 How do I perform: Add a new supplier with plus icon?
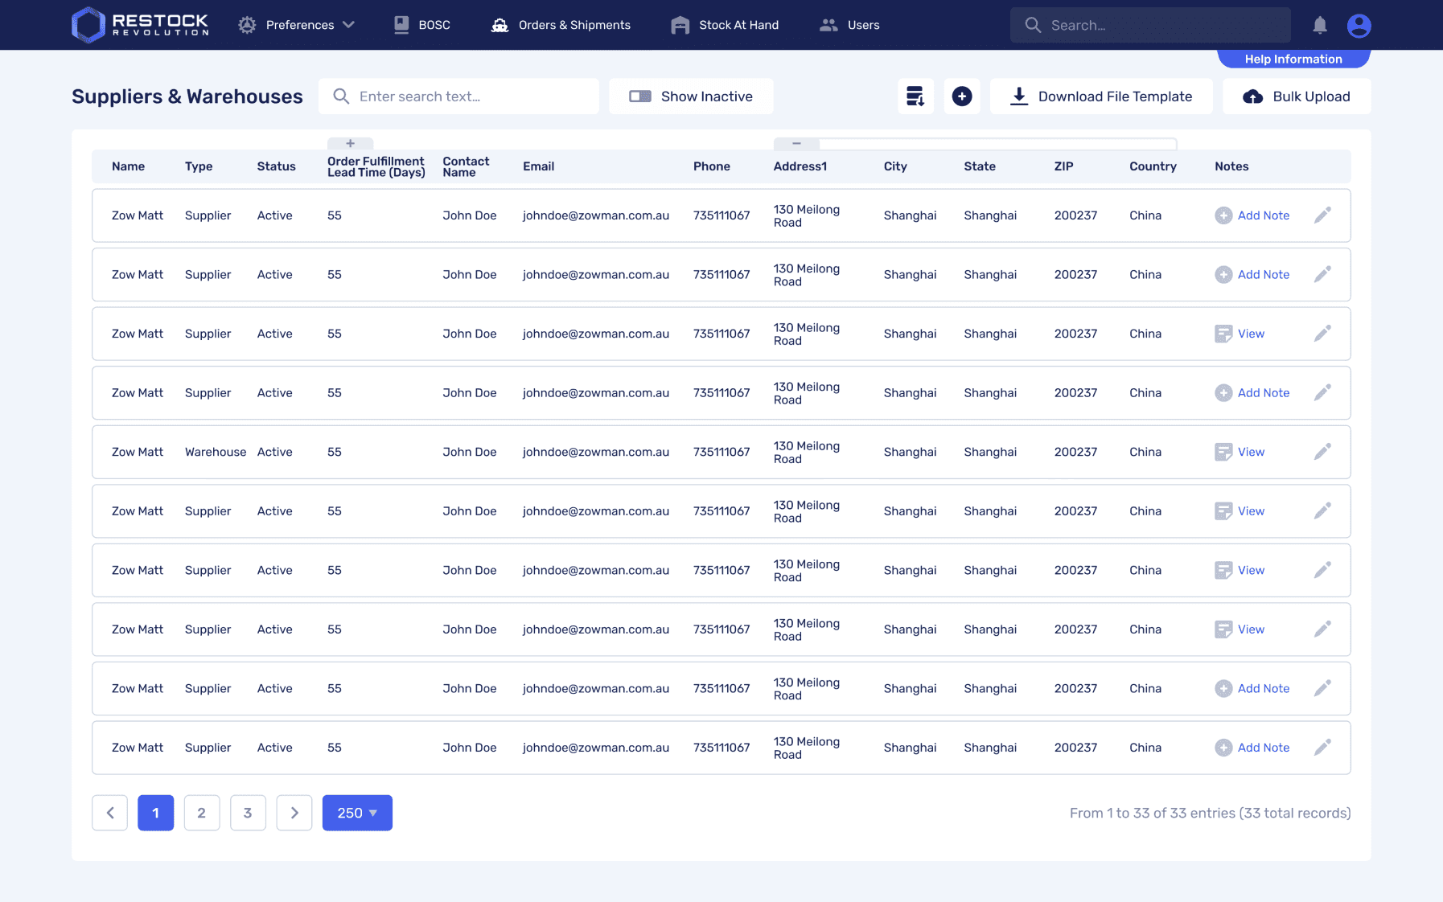click(x=962, y=96)
